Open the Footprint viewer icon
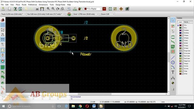The width and height of the screenshot is (194, 109). pyautogui.click(x=20, y=9)
